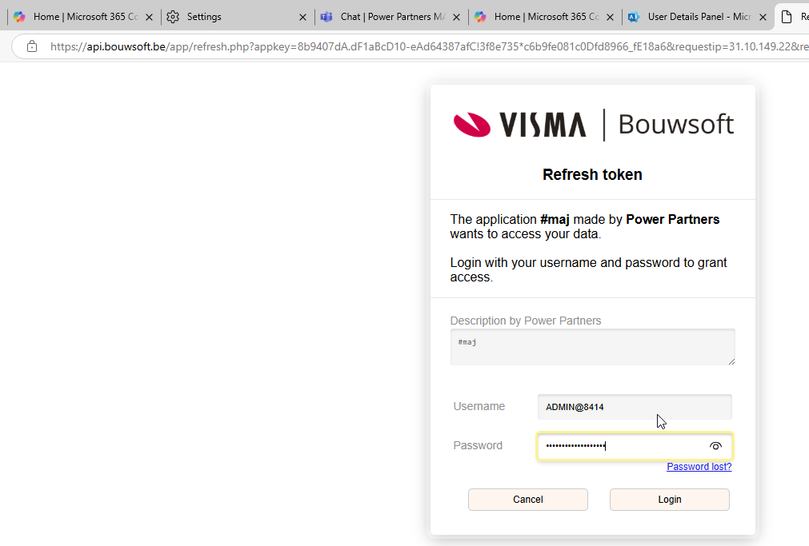The width and height of the screenshot is (809, 546).
Task: Open the 'Password lost?' link
Action: (x=699, y=467)
